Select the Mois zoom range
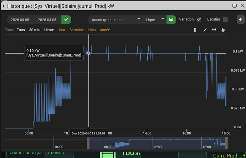The width and height of the screenshot is (246, 158). pos(92,30)
